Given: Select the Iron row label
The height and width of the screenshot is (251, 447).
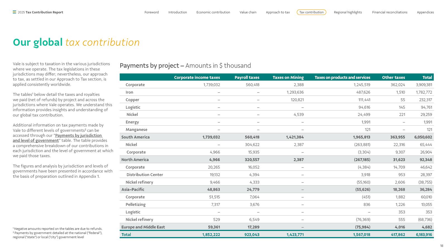Looking at the screenshot, I should click(129, 92).
